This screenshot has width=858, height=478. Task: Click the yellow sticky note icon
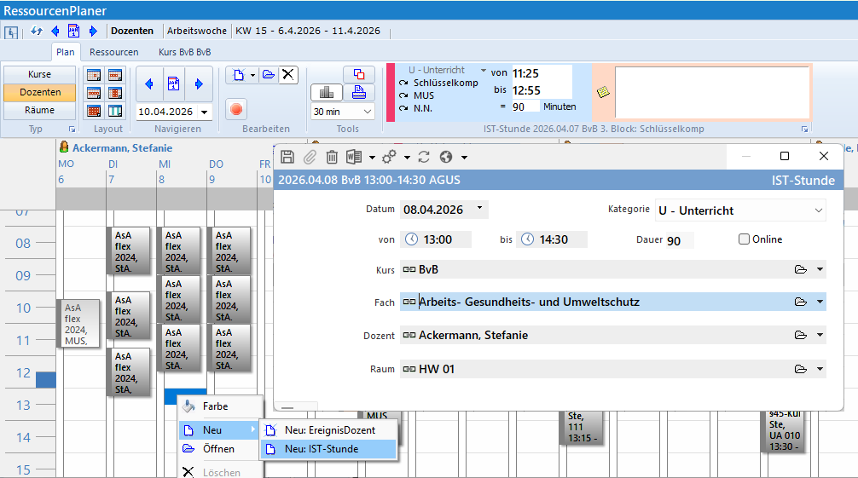point(604,92)
